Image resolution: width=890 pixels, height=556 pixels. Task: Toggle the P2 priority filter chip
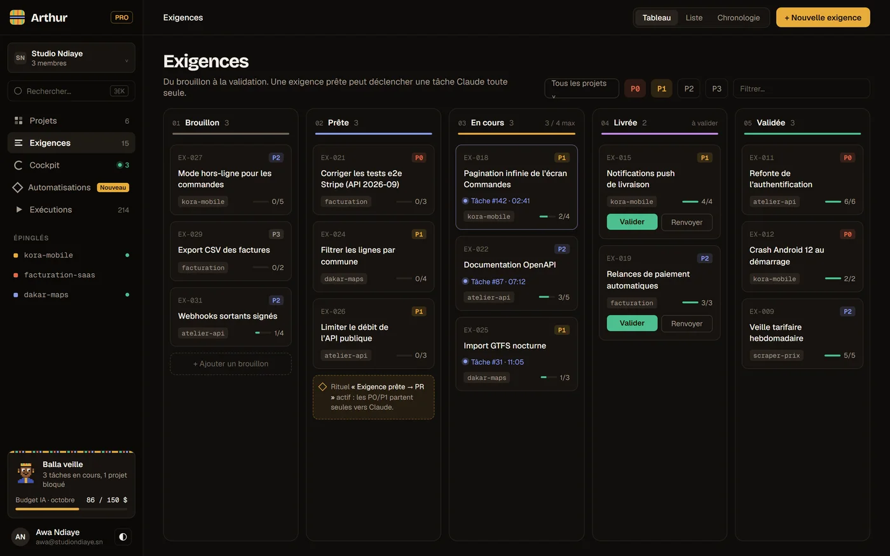click(689, 89)
